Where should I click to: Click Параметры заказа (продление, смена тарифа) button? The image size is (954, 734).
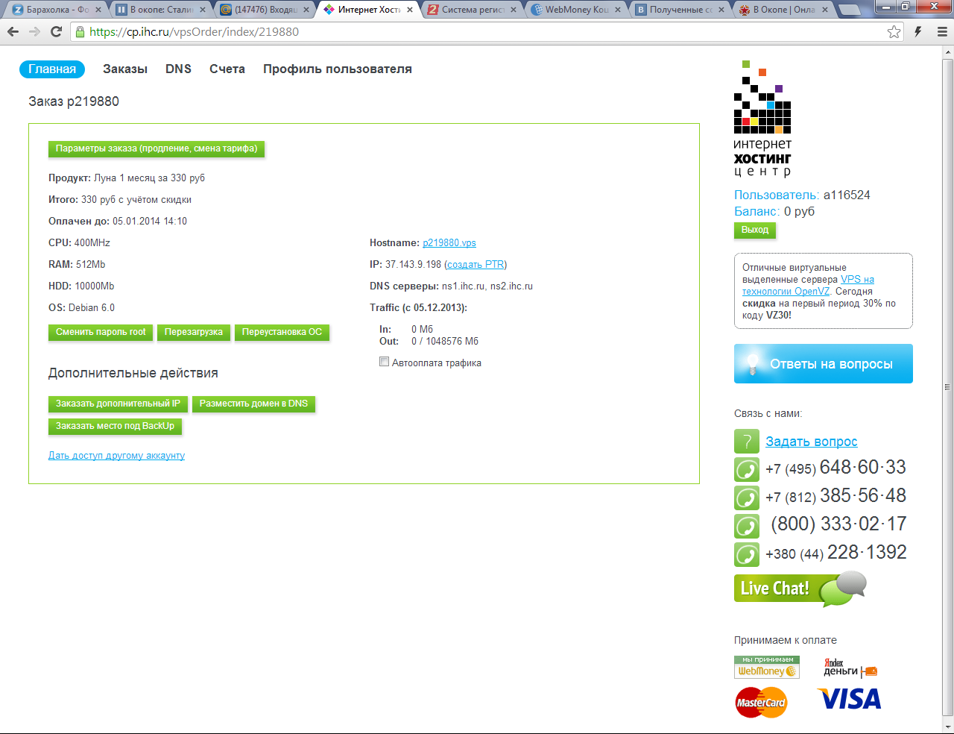coord(157,148)
